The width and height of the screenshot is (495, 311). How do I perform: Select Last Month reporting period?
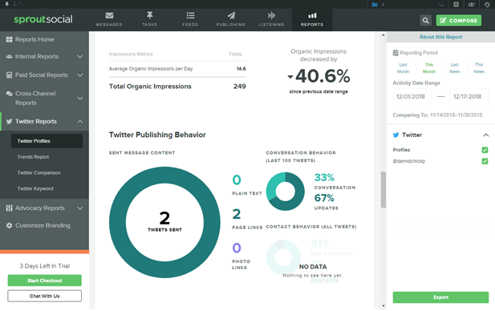click(403, 68)
